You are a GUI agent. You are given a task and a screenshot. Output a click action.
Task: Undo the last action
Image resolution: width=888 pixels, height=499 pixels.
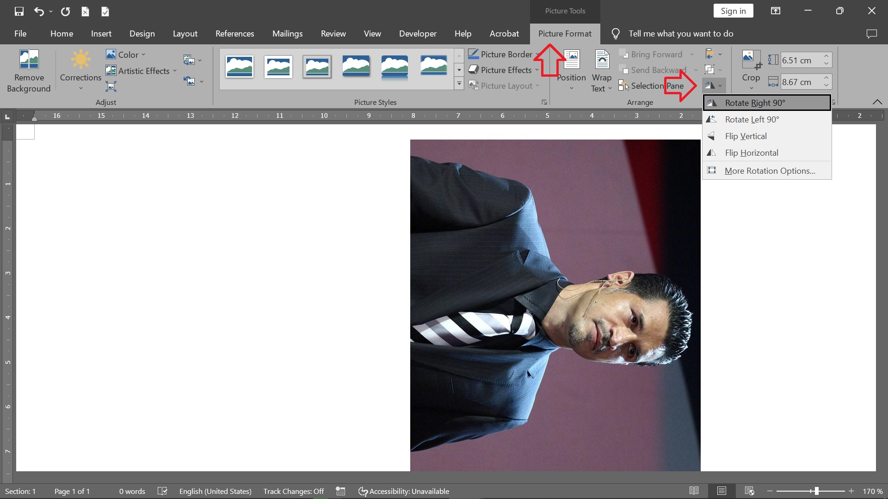tap(39, 12)
